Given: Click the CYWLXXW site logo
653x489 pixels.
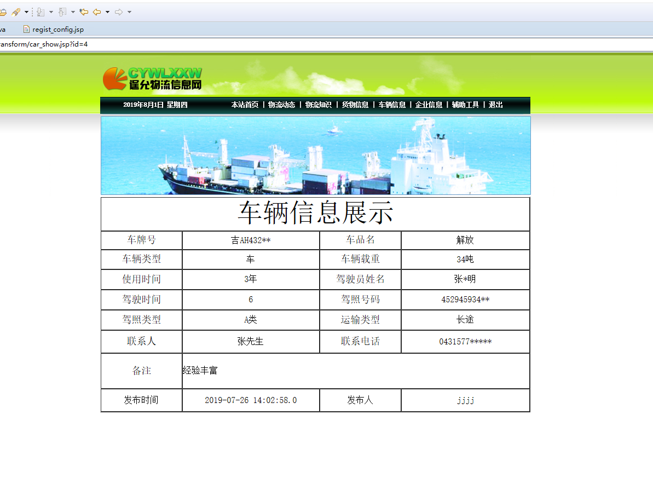Looking at the screenshot, I should (x=152, y=78).
